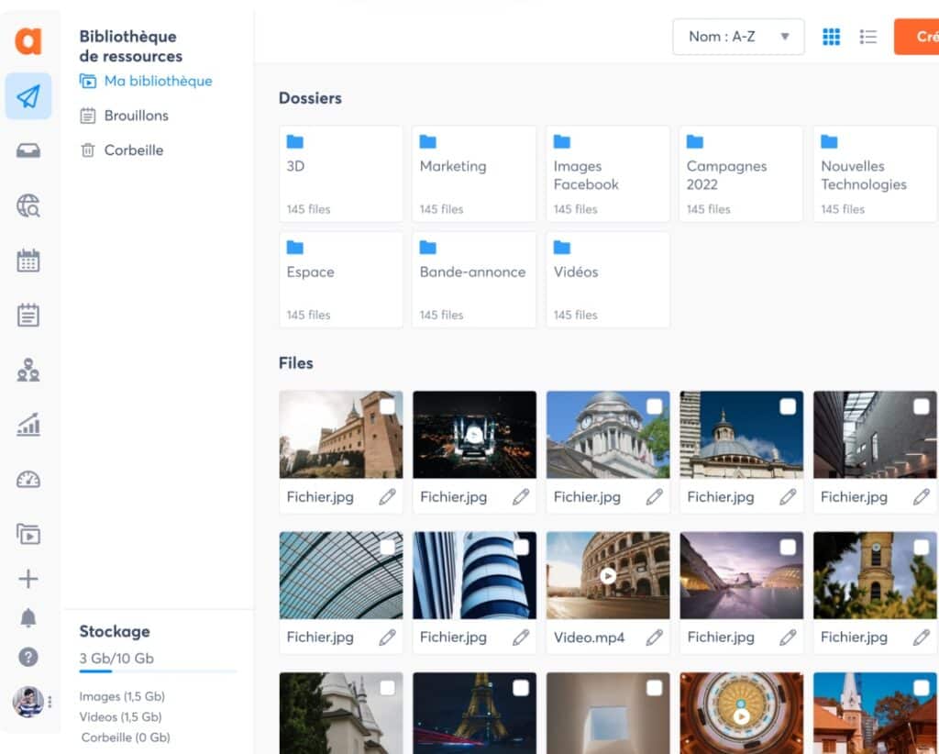
Task: Open the Vidéos folder
Action: [608, 280]
